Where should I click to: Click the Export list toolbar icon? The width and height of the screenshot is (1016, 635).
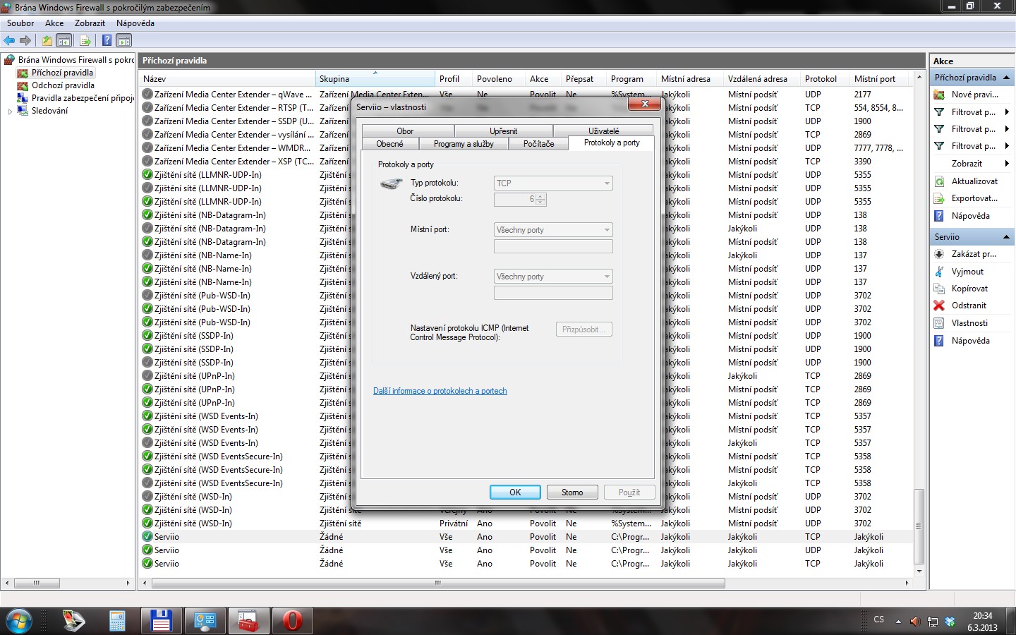coord(85,40)
